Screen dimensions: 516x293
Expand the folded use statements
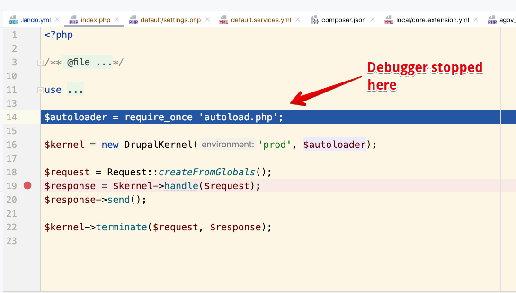[40, 90]
